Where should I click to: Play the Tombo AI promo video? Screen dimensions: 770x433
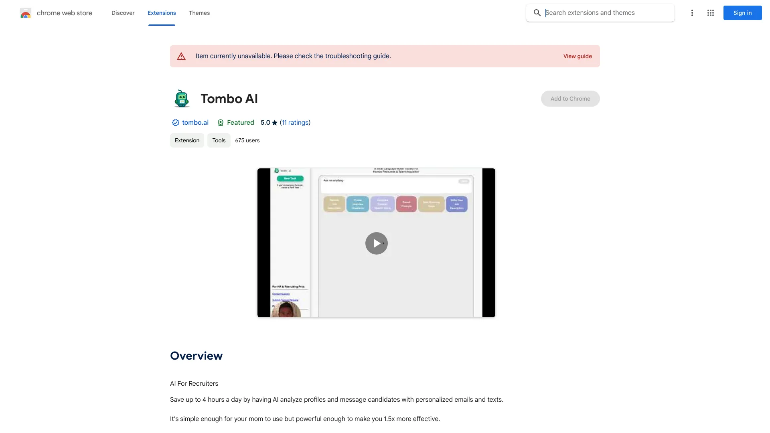coord(376,243)
